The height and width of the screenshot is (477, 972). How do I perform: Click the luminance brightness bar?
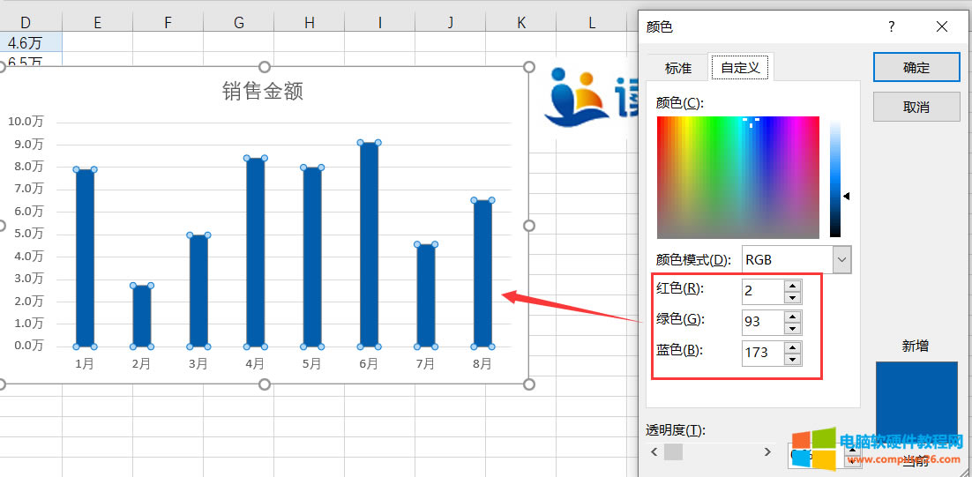pyautogui.click(x=835, y=177)
